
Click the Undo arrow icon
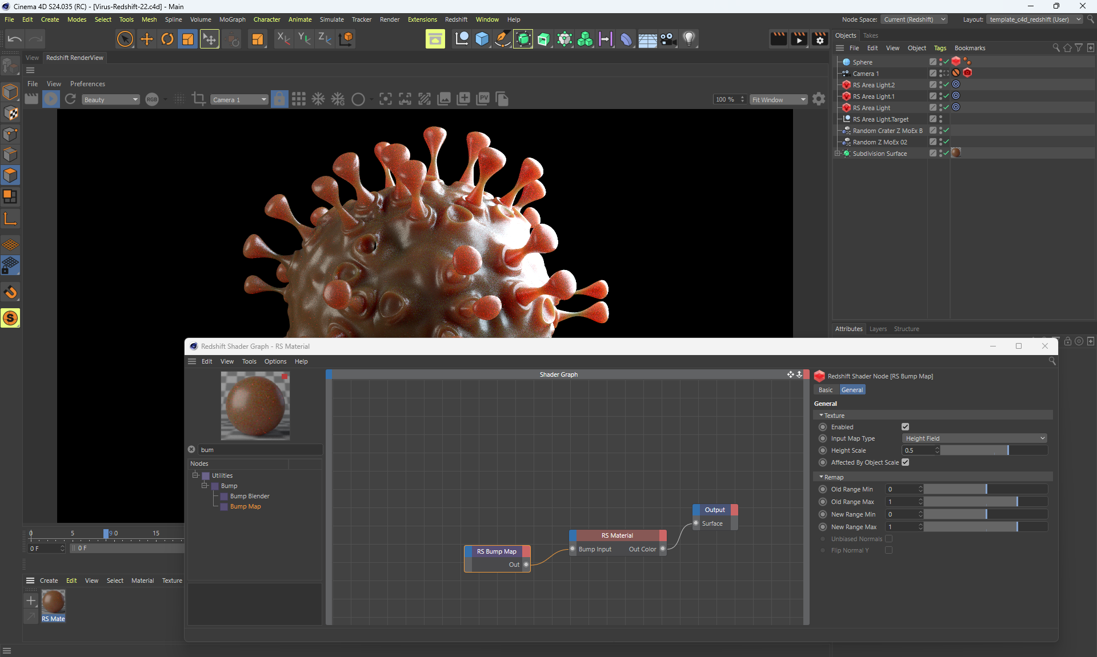pyautogui.click(x=15, y=39)
